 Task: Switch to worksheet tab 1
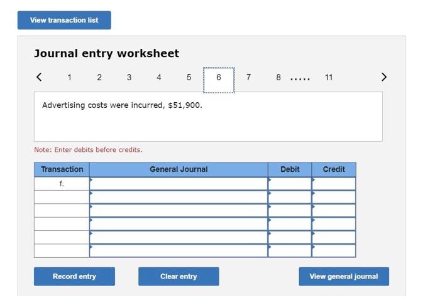pyautogui.click(x=69, y=77)
